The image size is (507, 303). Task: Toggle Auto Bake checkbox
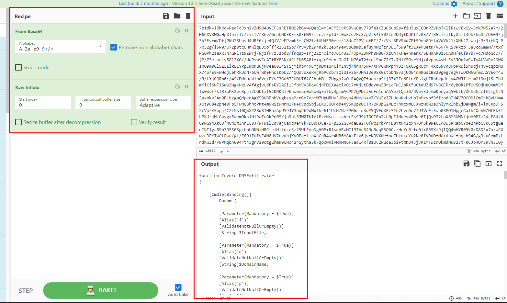pyautogui.click(x=178, y=287)
